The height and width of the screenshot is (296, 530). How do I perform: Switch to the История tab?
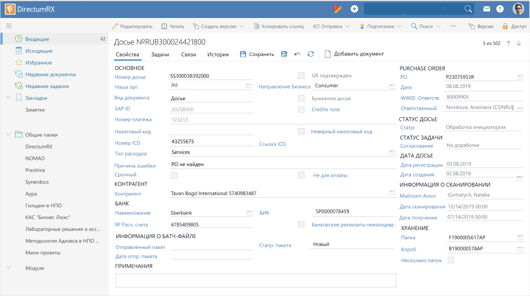coord(218,54)
